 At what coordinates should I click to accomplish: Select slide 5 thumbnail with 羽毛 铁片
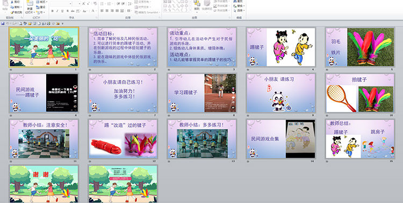(360, 47)
